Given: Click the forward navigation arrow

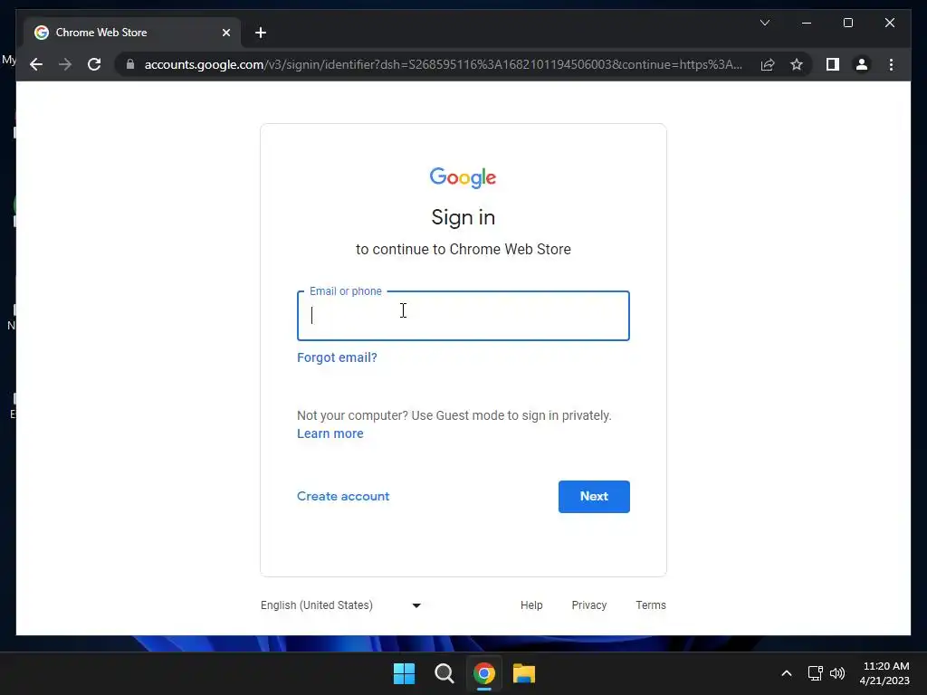Looking at the screenshot, I should pyautogui.click(x=65, y=64).
